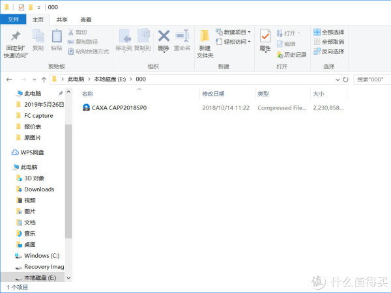Image resolution: width=391 pixels, height=293 pixels.
Task: Open the FC capture folder
Action: click(35, 116)
